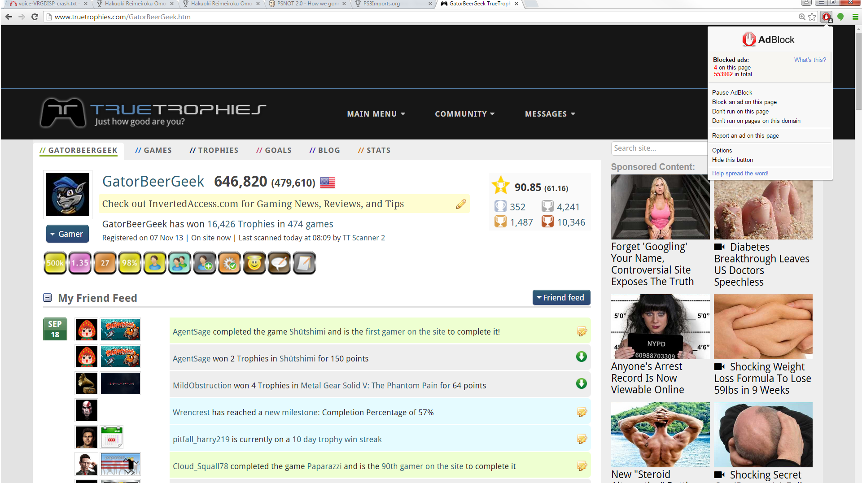
Task: Open pitfall_harry219 profile link
Action: tap(201, 439)
